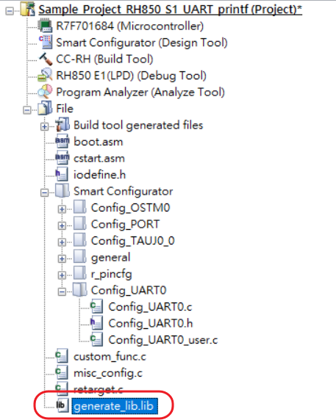
Task: Expand Build tool generated files
Action: pyautogui.click(x=45, y=126)
